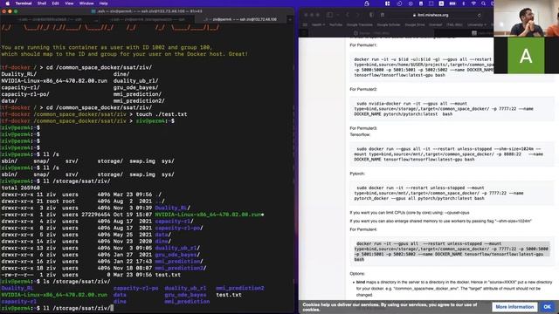559x314 pixels.
Task: Expand the Health bookmarks folder
Action: pyautogui.click(x=318, y=25)
